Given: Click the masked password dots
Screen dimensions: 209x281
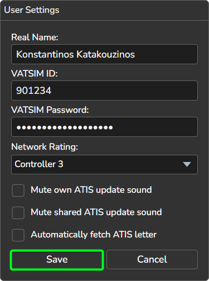Looking at the screenshot, I should click(x=65, y=127).
